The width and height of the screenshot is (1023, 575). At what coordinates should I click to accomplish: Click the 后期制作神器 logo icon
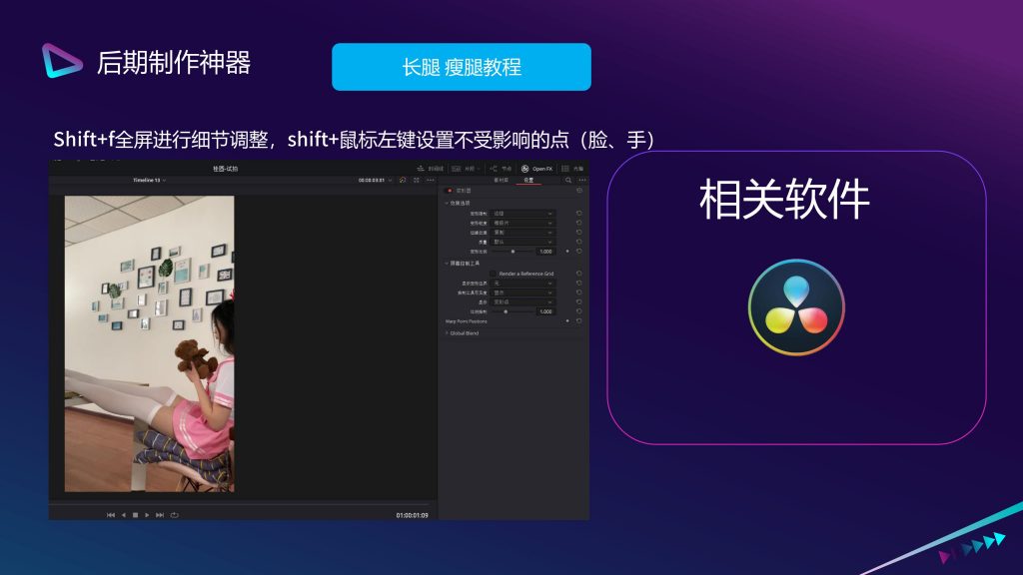click(62, 61)
